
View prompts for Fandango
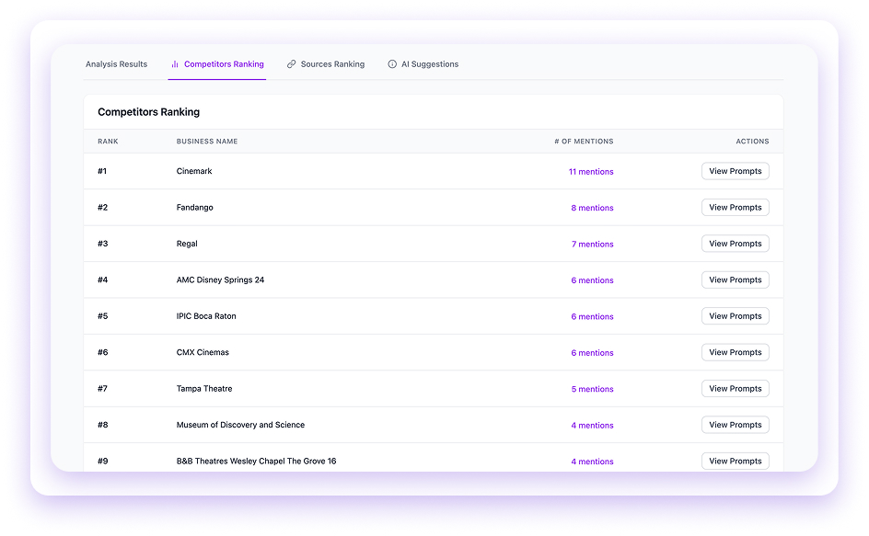(x=735, y=207)
